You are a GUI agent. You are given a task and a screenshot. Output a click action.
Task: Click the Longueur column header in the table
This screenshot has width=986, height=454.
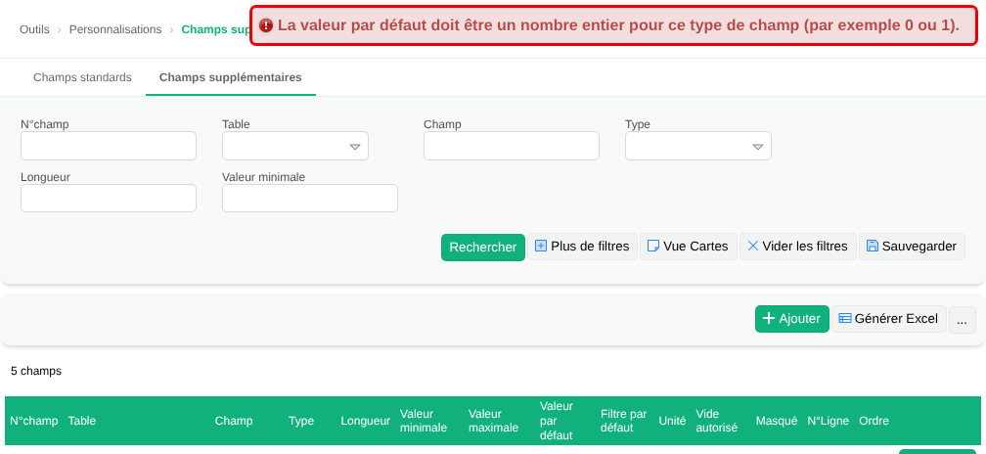point(366,421)
